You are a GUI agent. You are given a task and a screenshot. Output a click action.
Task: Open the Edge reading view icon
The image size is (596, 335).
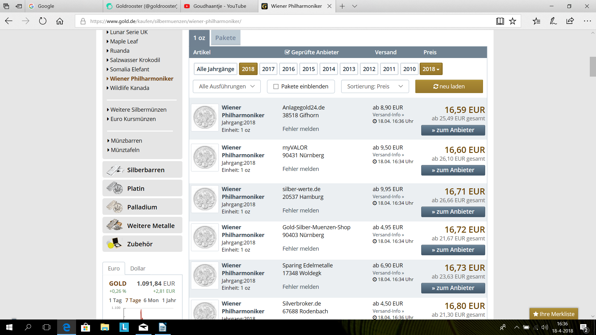[500, 21]
